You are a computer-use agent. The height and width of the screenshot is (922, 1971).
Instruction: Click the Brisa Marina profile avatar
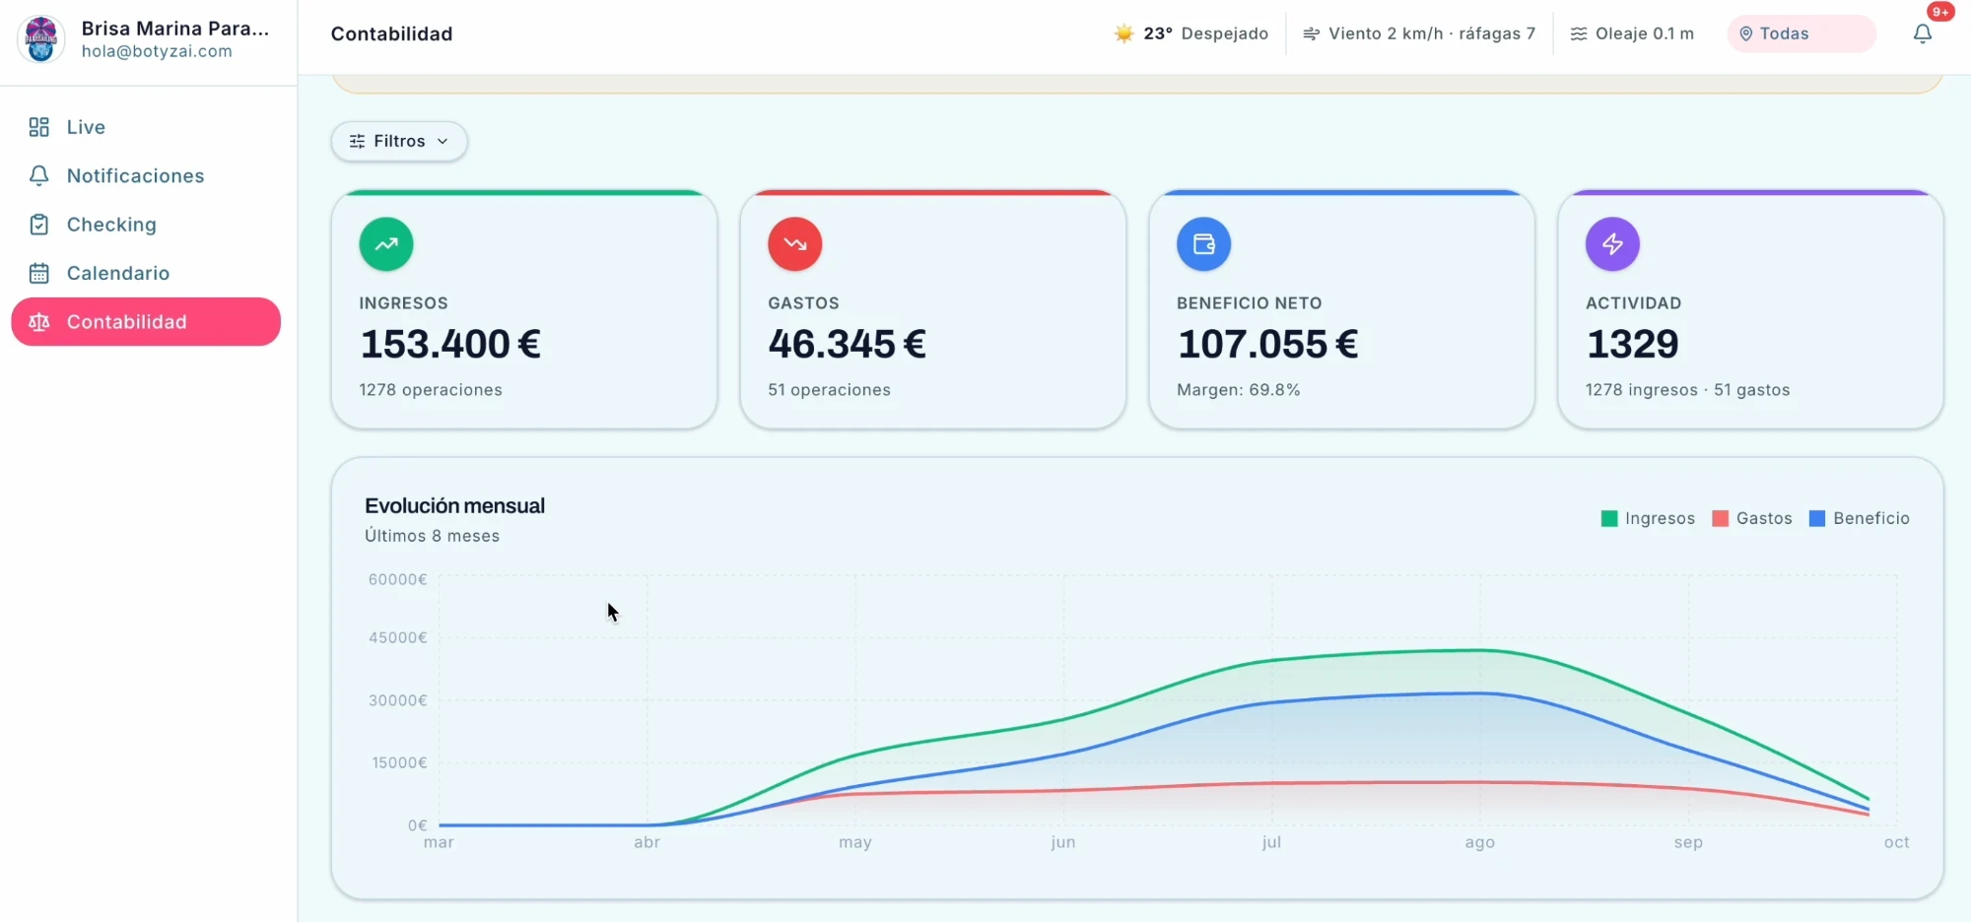[x=40, y=39]
